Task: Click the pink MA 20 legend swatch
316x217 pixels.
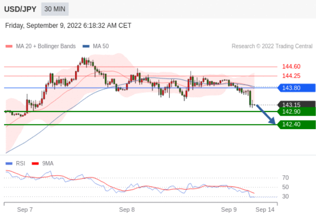Action: click(x=9, y=46)
